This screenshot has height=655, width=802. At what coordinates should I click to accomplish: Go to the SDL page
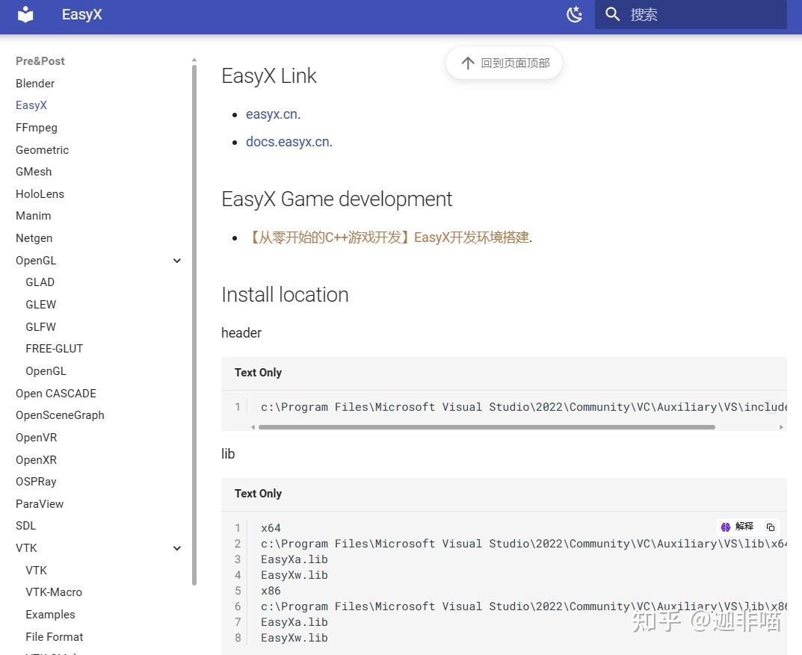(25, 526)
